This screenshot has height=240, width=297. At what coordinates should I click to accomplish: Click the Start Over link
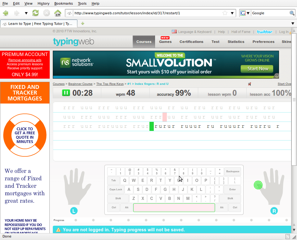click(x=285, y=84)
